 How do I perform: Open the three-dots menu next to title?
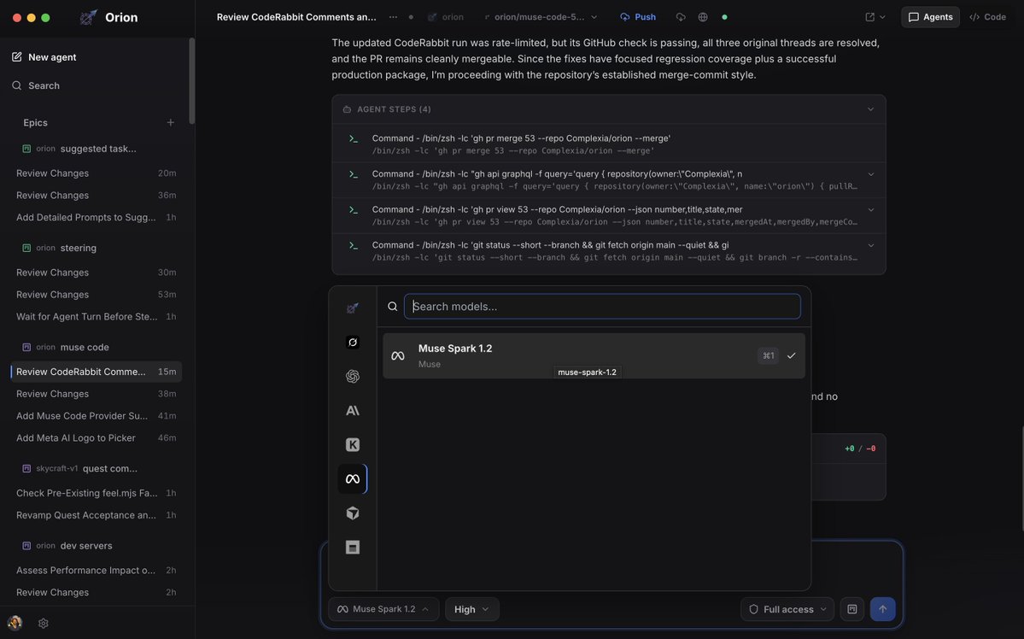tap(393, 17)
